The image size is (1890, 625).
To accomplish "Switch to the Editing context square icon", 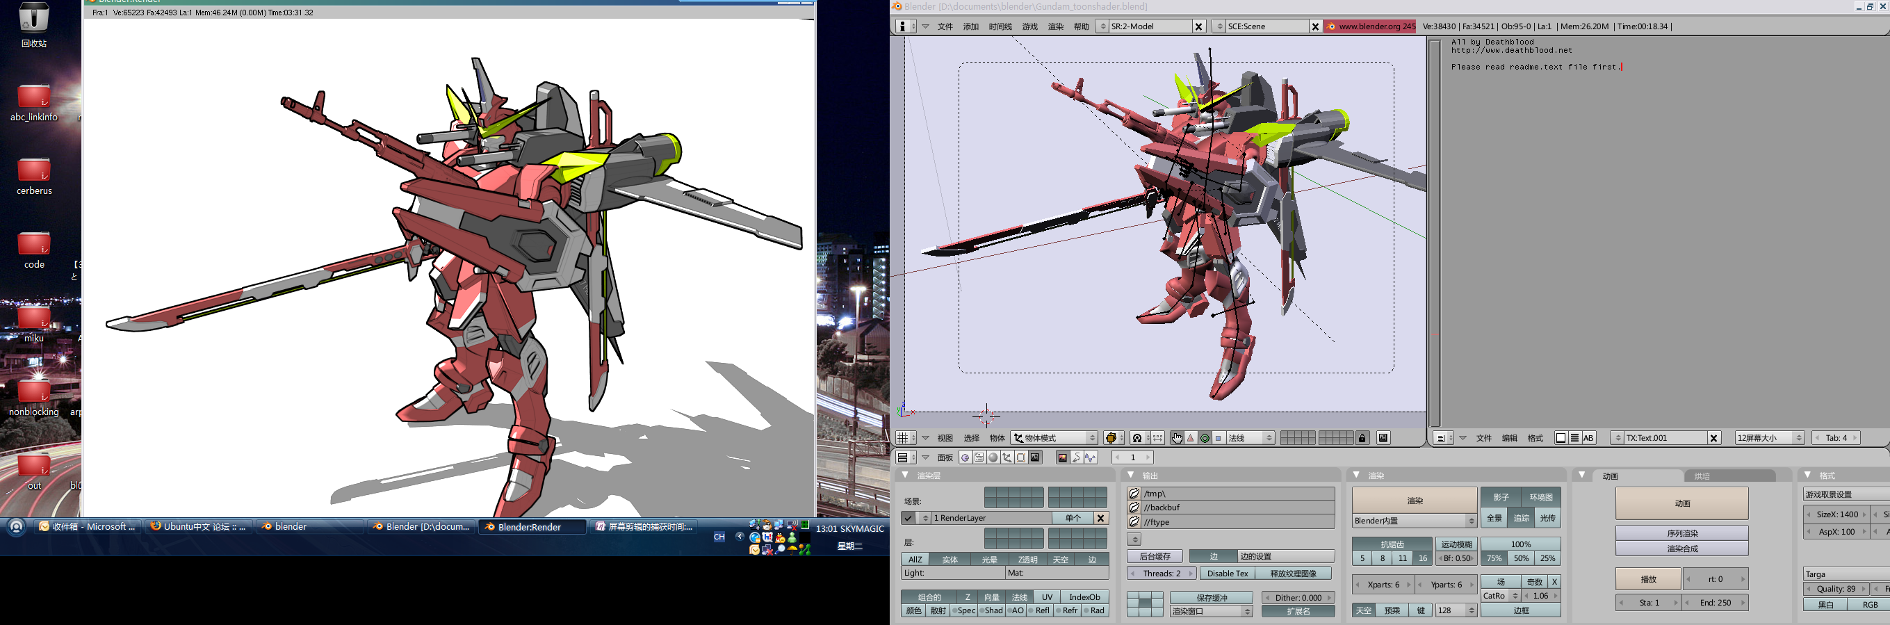I will point(1021,457).
